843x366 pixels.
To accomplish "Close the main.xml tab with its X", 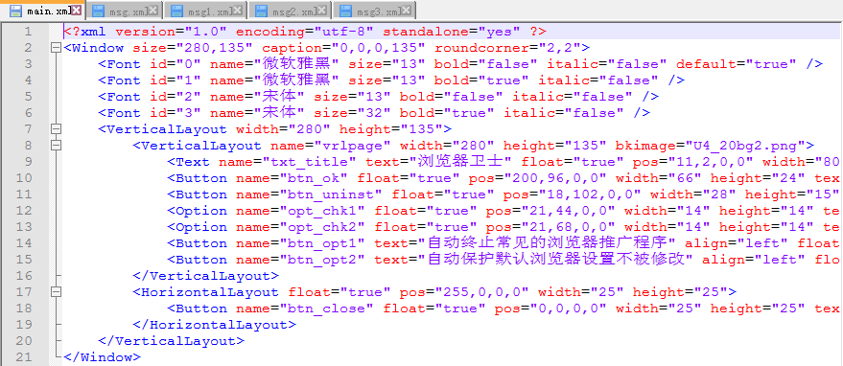I will pos(77,10).
